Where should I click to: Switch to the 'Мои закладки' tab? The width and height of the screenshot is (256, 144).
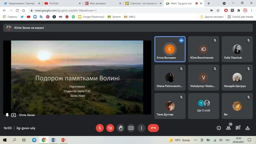(x=102, y=3)
